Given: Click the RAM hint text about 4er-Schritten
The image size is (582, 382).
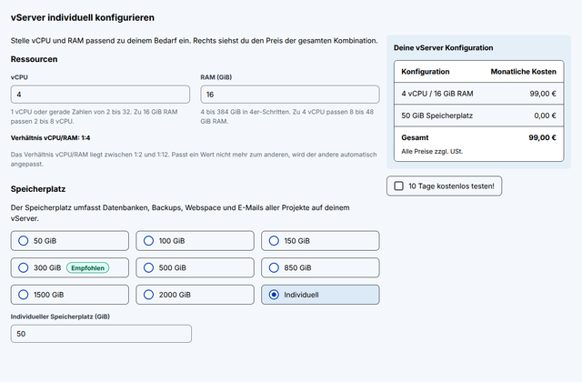Looking at the screenshot, I should (x=287, y=116).
